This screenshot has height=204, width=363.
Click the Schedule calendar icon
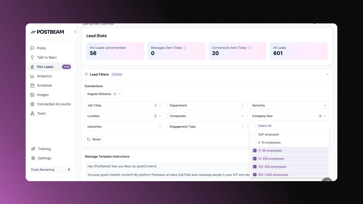click(x=32, y=85)
